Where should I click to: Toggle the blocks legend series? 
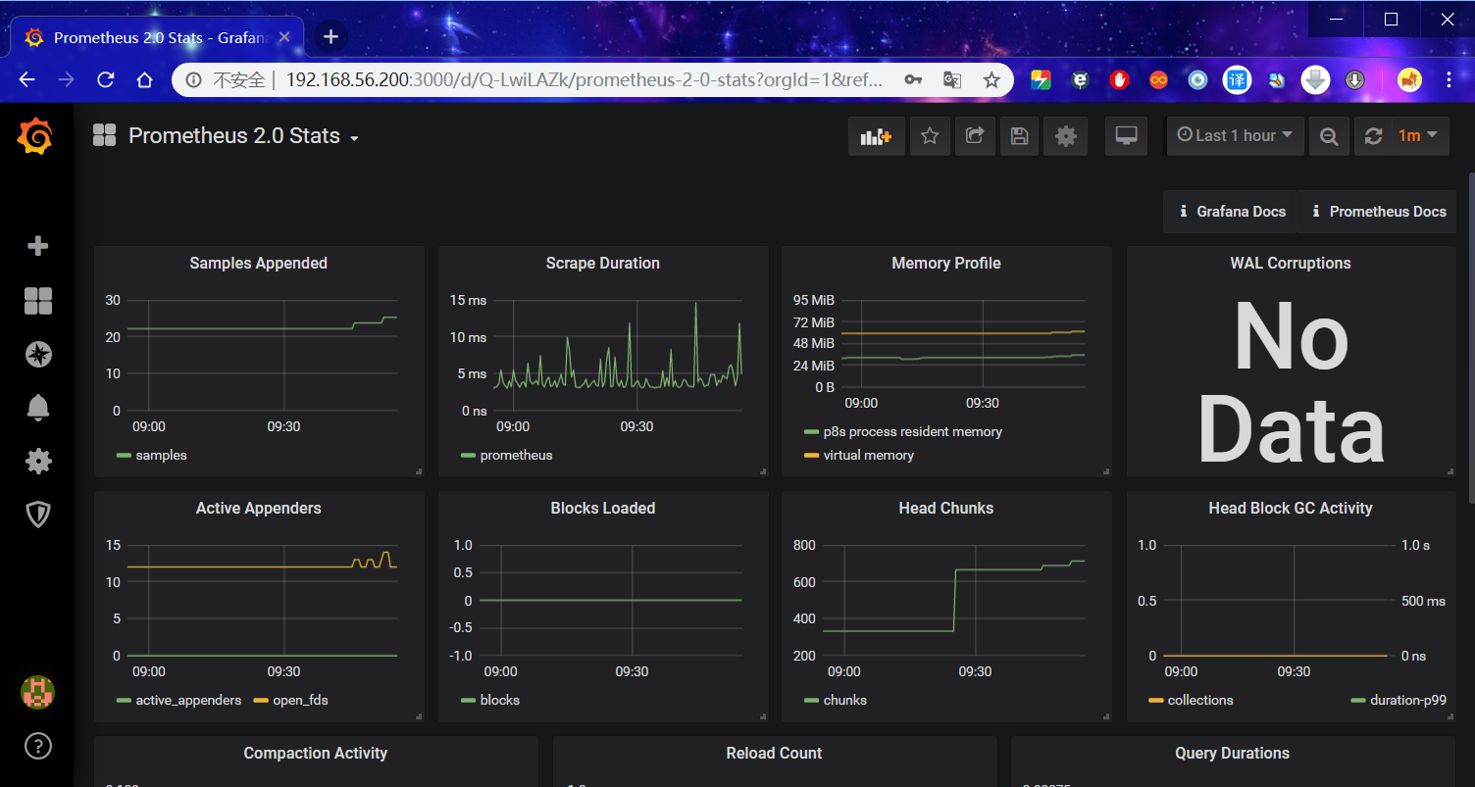tap(500, 700)
